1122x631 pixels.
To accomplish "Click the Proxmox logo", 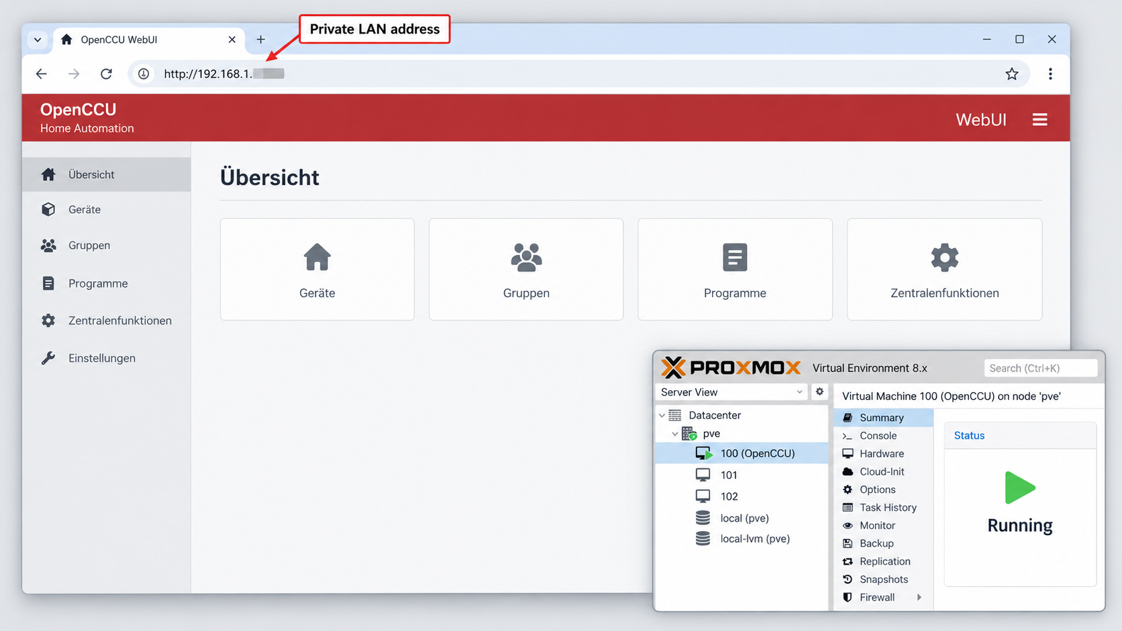I will (731, 367).
